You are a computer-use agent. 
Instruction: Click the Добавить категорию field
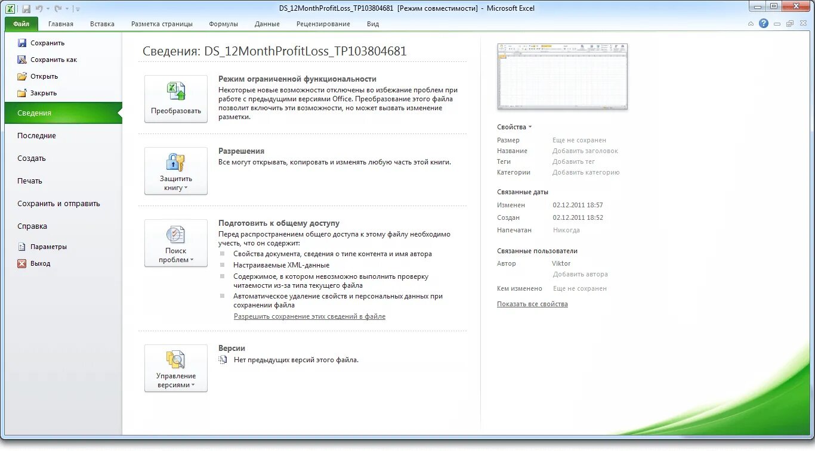[586, 172]
